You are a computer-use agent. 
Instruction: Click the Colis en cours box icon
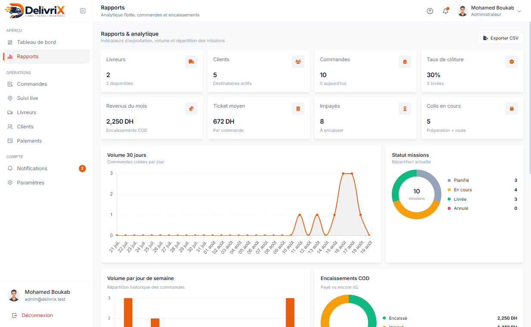click(512, 109)
